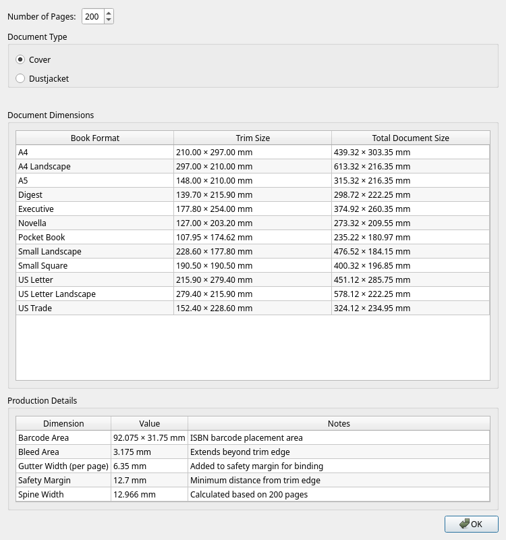Decrease the number of pages with down arrow
The width and height of the screenshot is (506, 540).
pyautogui.click(x=109, y=20)
